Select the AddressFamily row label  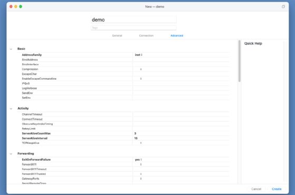(32, 55)
